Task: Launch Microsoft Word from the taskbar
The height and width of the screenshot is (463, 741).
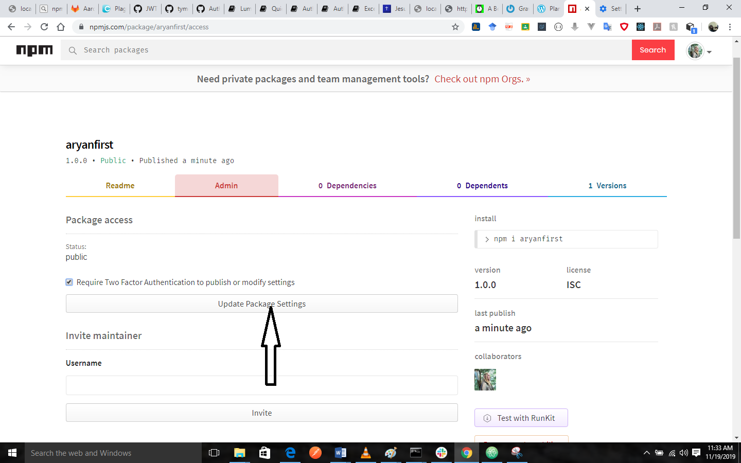Action: point(340,453)
